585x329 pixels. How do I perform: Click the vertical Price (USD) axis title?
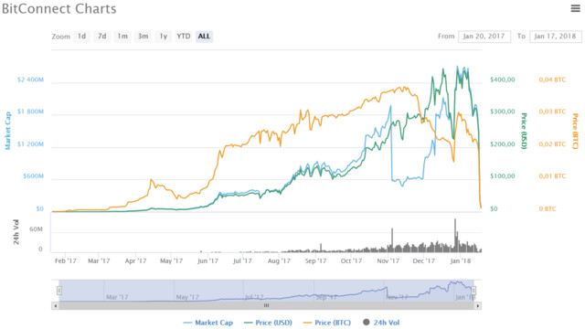tap(524, 131)
